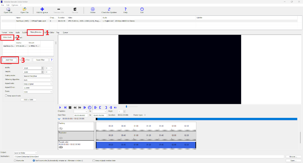Click the Browse... button
This screenshot has width=303, height=163.
(x=293, y=157)
